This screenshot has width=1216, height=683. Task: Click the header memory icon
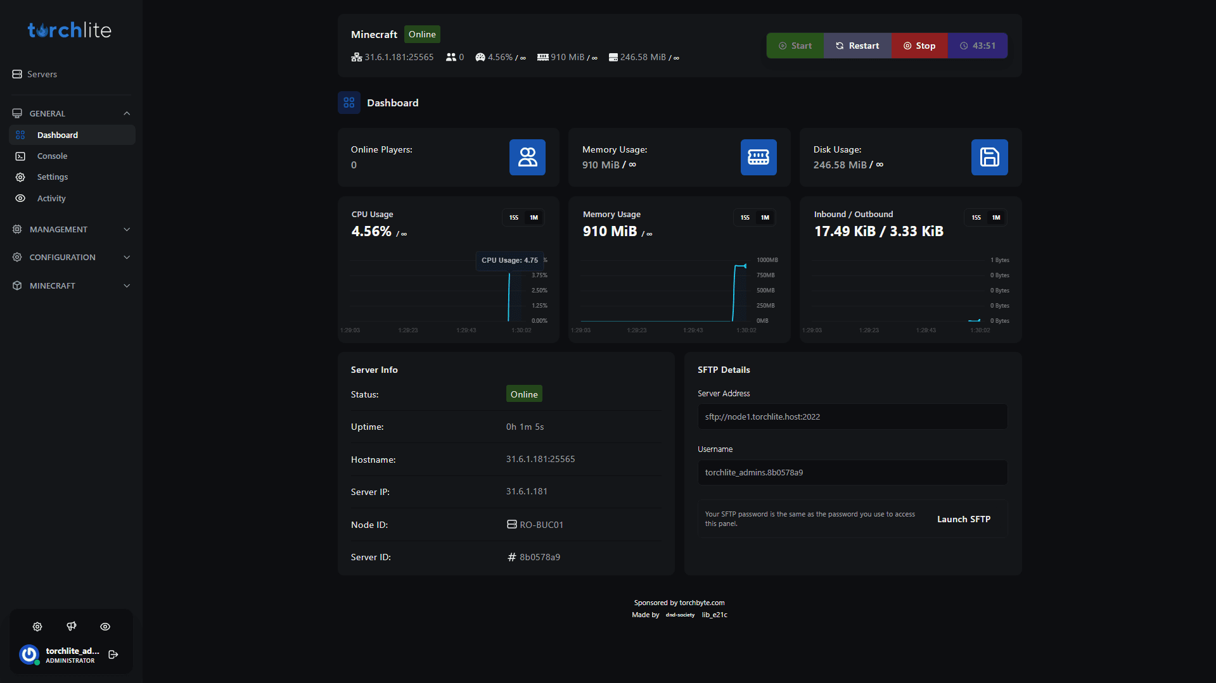point(543,57)
